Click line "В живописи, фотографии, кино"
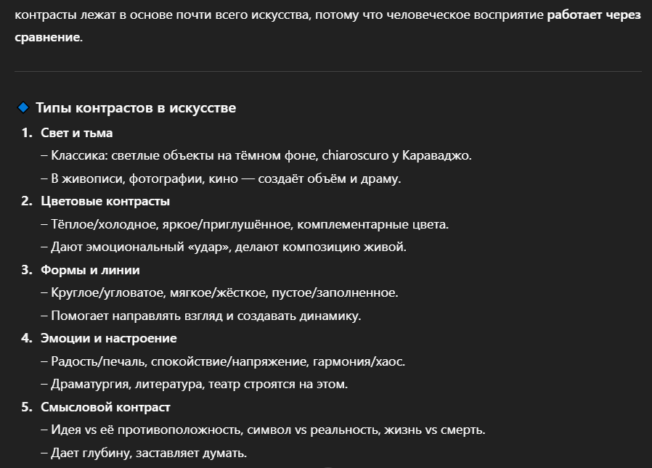Viewport: 652px width, 468px height. pyautogui.click(x=221, y=178)
